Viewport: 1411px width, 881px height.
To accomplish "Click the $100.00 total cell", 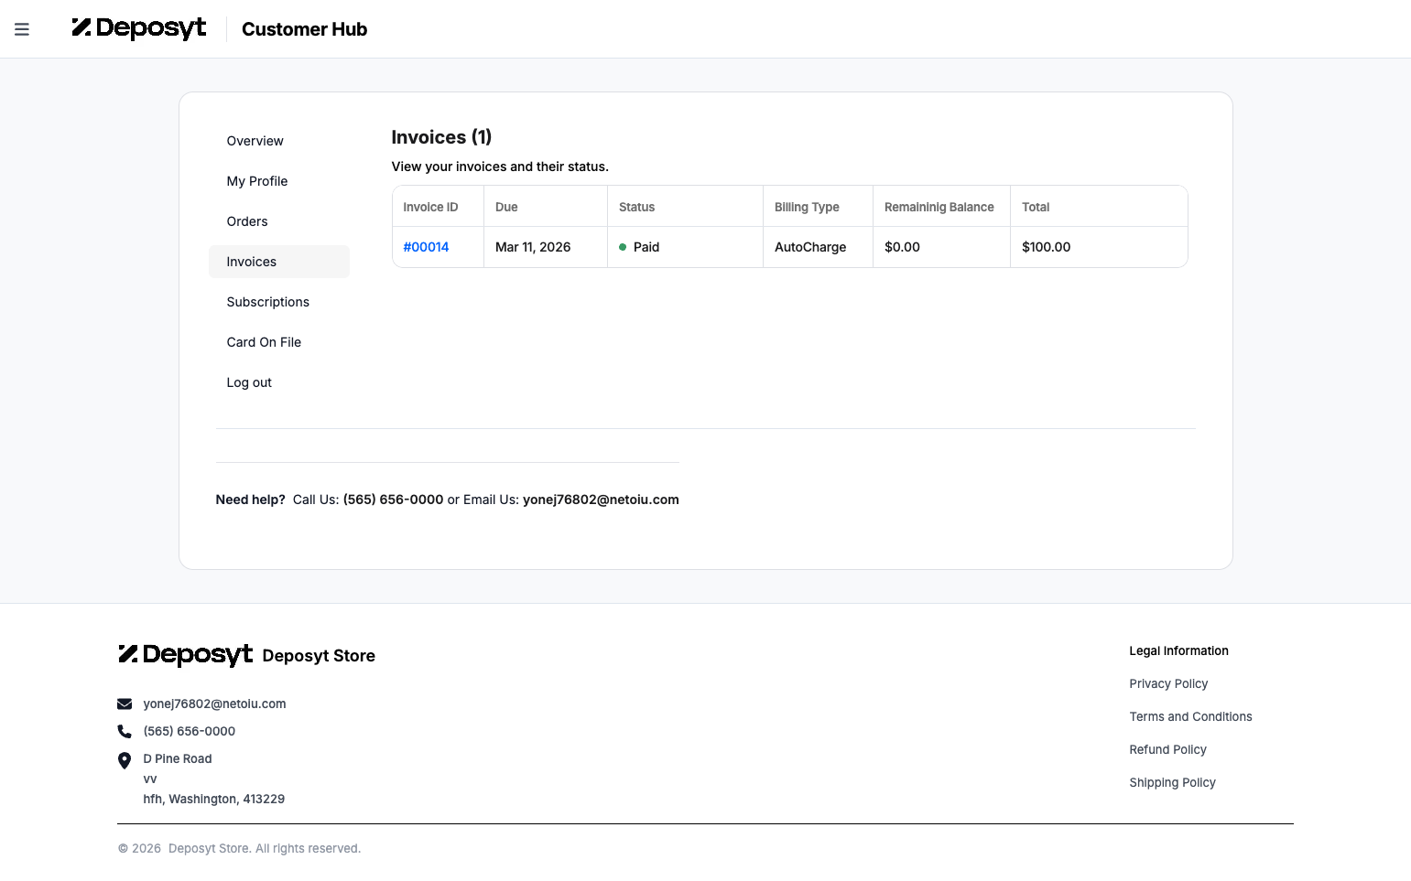I will (x=1099, y=247).
